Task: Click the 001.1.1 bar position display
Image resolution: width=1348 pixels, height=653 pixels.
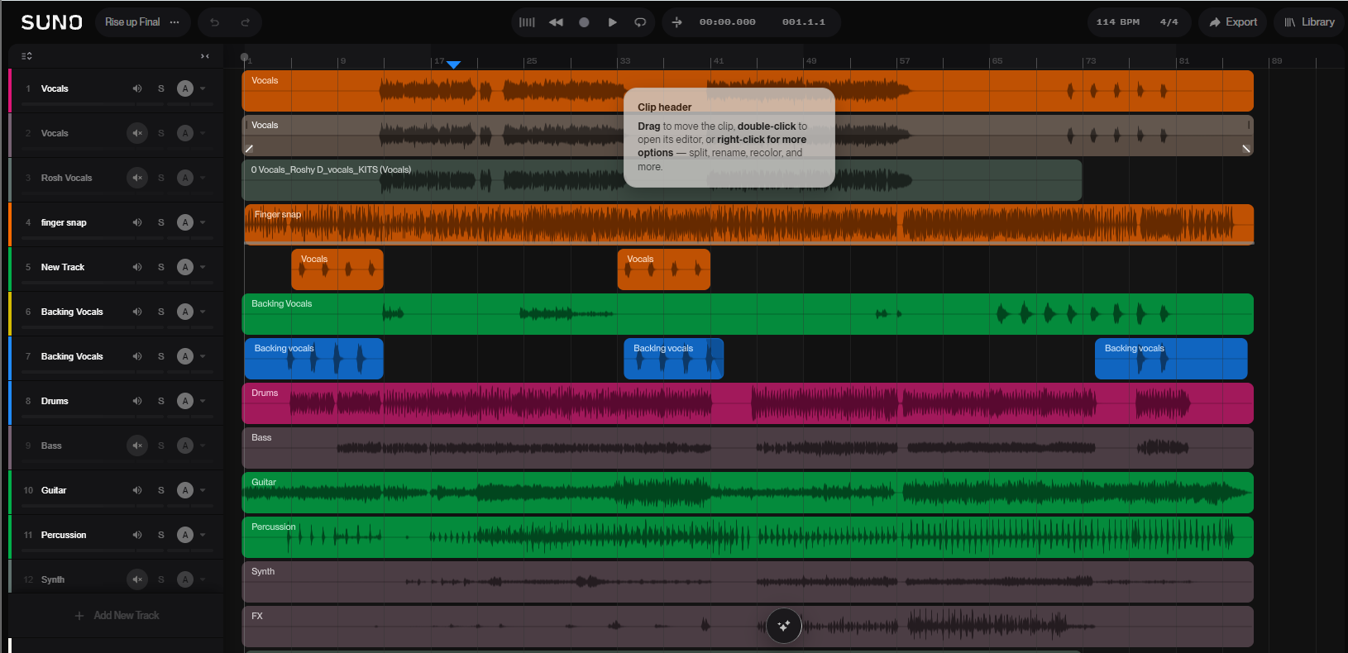Action: pos(803,22)
